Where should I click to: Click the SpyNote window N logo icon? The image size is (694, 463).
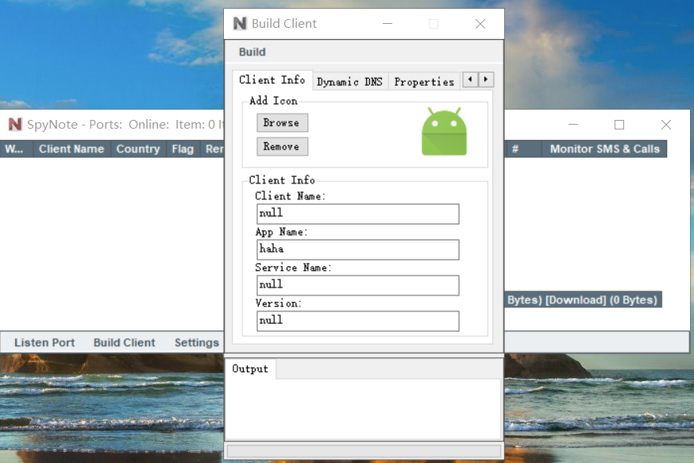coord(15,125)
